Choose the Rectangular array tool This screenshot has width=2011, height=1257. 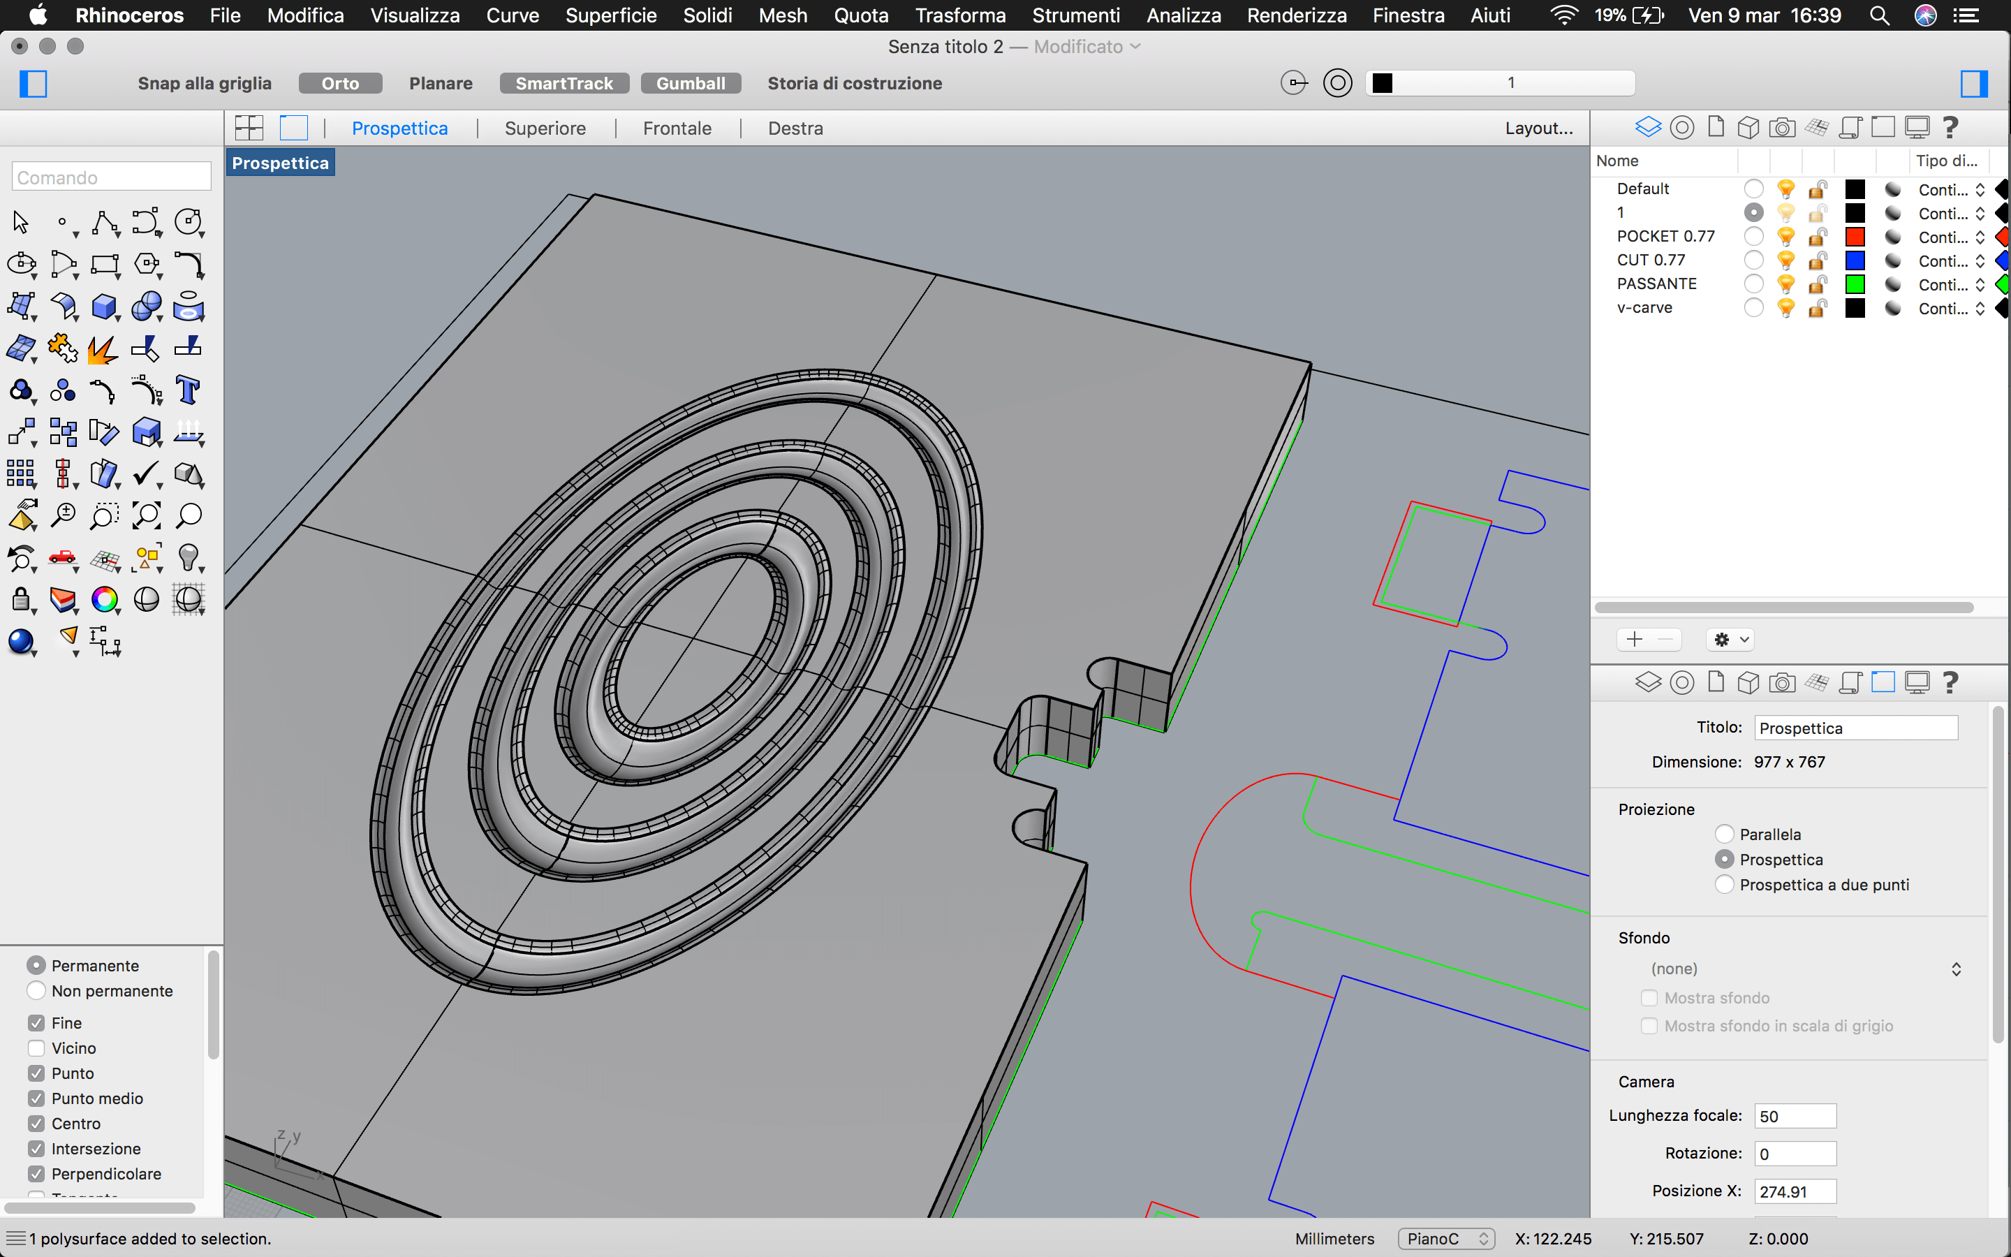tap(21, 474)
